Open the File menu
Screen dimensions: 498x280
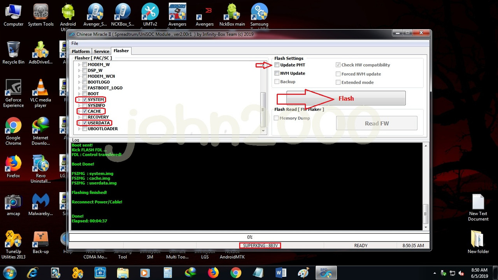click(x=75, y=43)
